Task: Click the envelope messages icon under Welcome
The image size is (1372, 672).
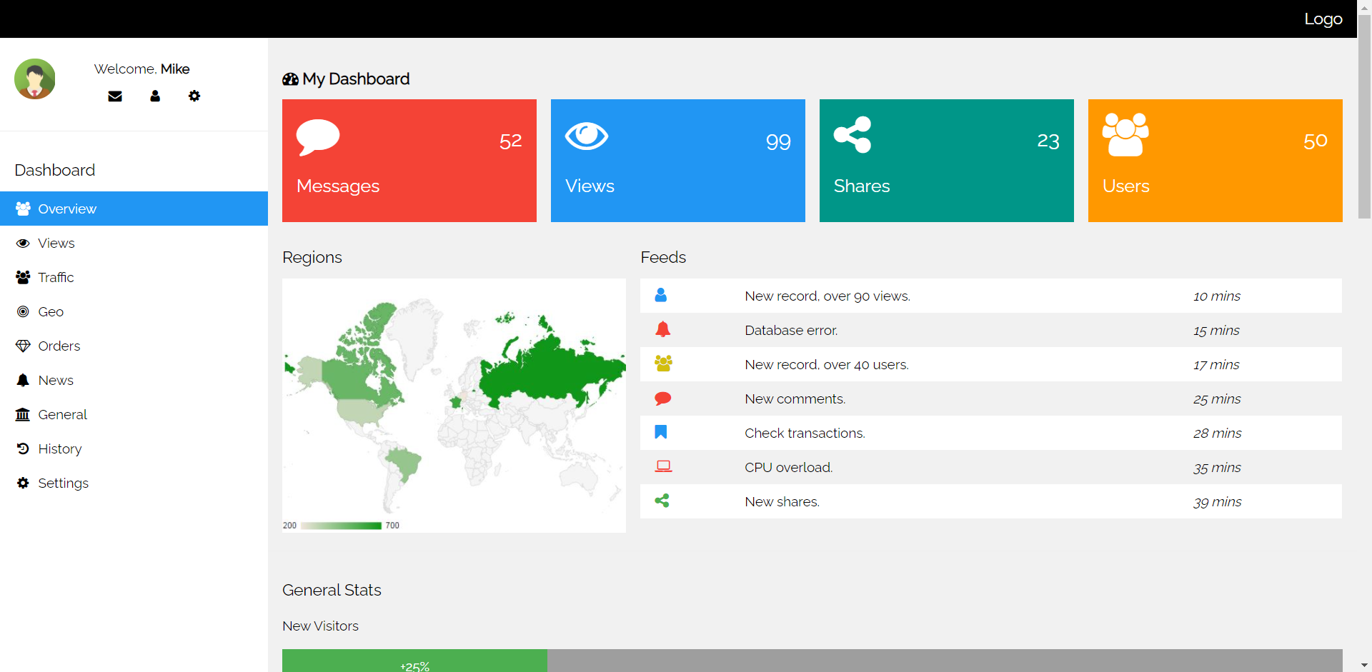Action: 115,96
